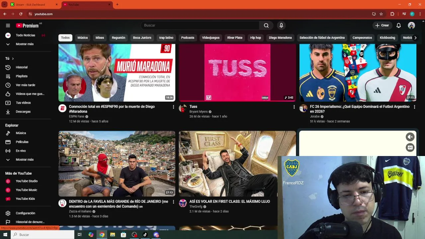Open options menu for Tuss video
The height and width of the screenshot is (239, 425).
[x=294, y=107]
